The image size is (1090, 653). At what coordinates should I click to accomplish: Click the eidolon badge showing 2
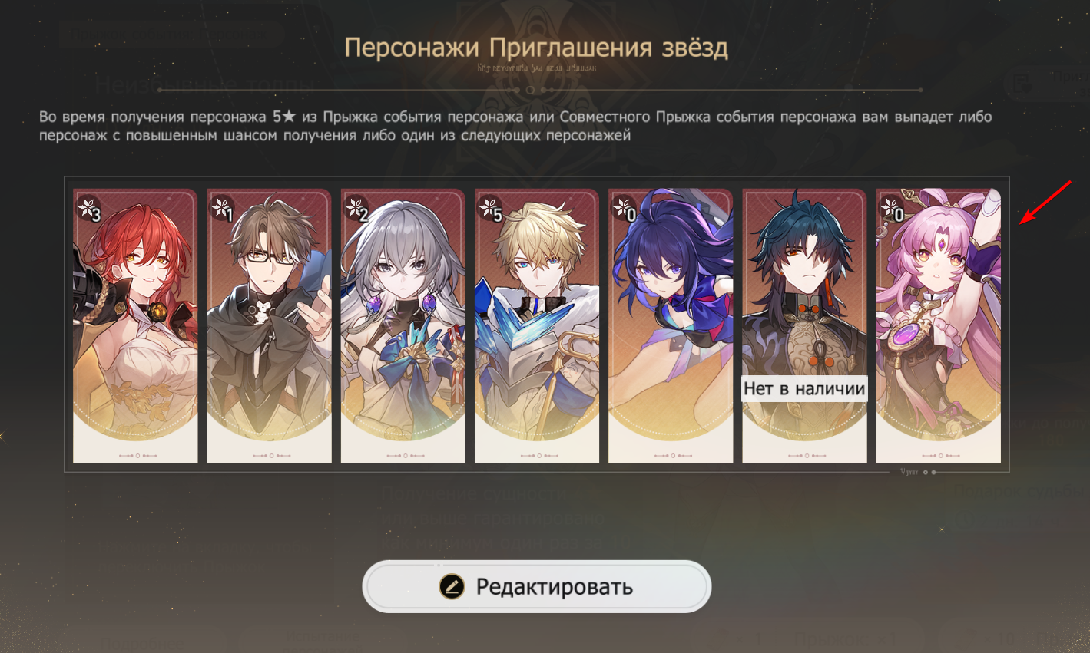(x=357, y=209)
